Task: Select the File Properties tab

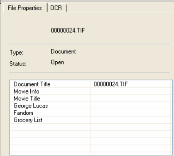Action: click(25, 8)
